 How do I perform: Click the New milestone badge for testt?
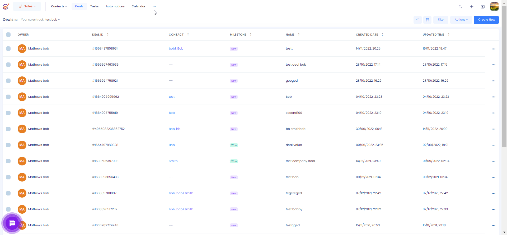pos(234,49)
